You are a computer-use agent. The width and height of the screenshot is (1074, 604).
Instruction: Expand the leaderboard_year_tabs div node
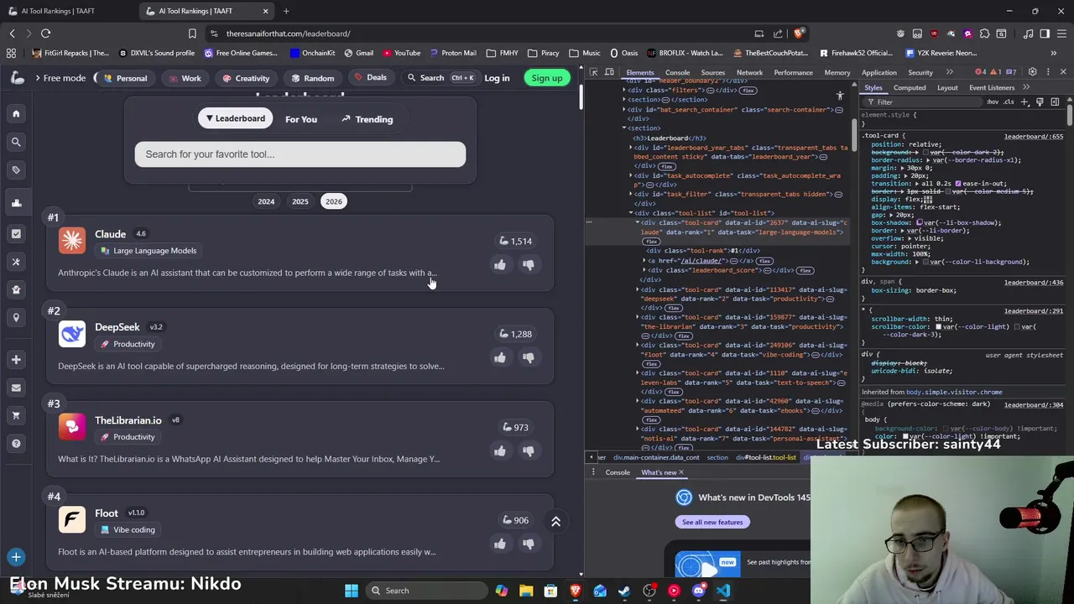pyautogui.click(x=631, y=148)
